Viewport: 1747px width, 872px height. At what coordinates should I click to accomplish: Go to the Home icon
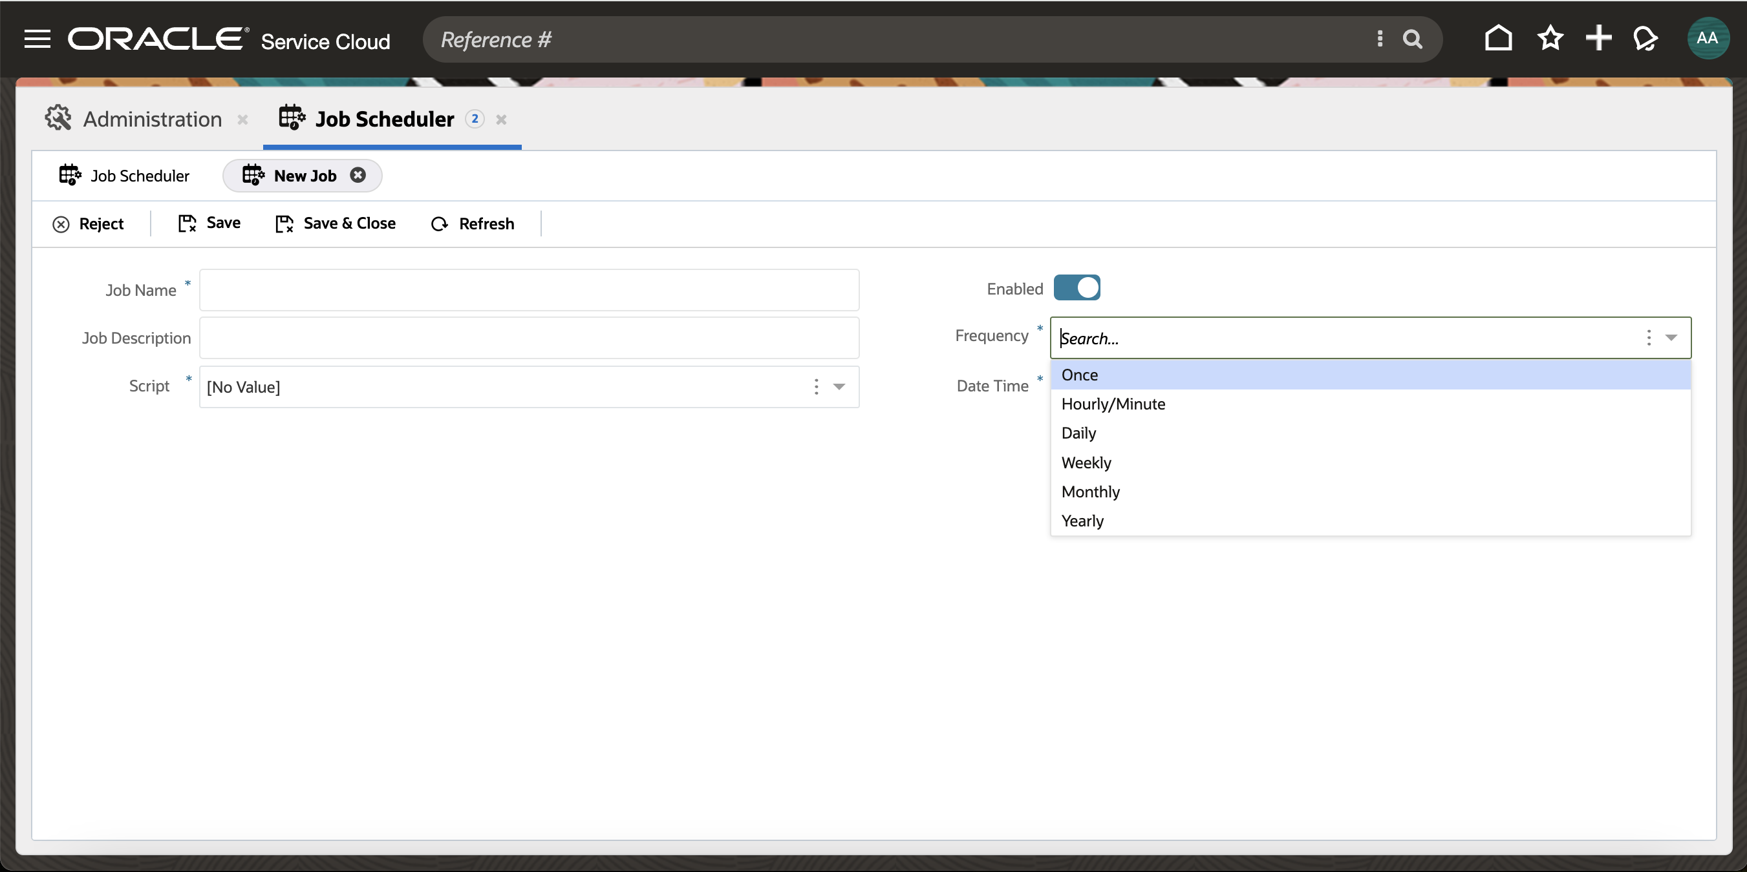tap(1498, 39)
